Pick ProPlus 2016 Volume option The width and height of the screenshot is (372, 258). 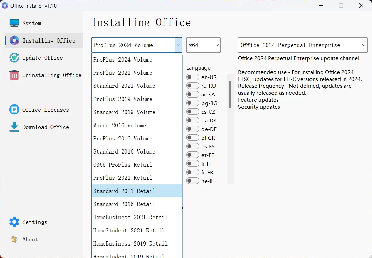136,138
